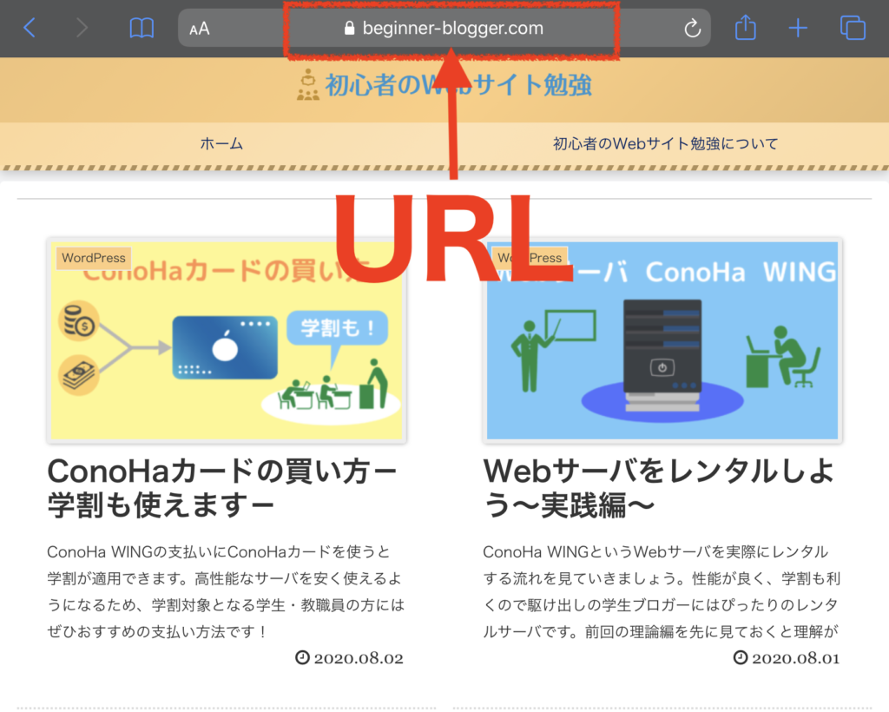Open the ホーム menu item
The height and width of the screenshot is (712, 889).
(x=221, y=143)
